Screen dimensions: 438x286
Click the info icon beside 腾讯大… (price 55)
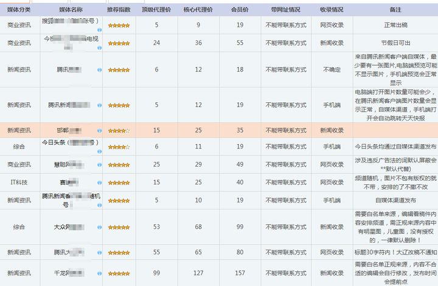(99, 253)
